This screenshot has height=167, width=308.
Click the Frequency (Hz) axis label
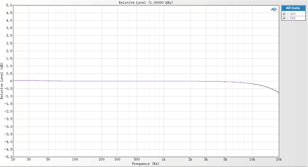pyautogui.click(x=146, y=164)
